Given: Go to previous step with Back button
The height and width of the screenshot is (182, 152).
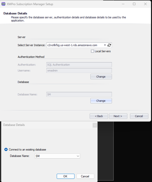Looking at the screenshot, I should (99, 116).
